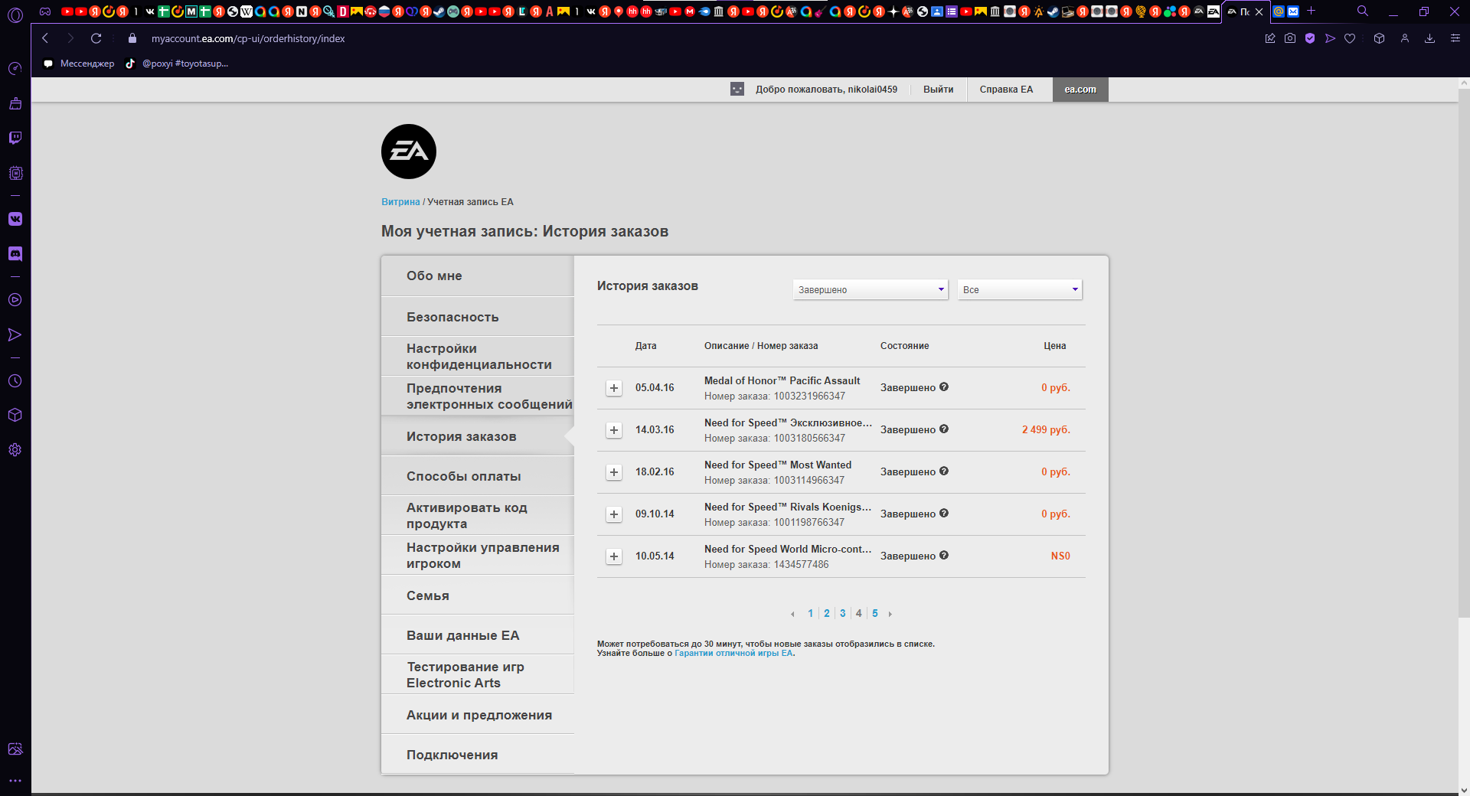This screenshot has width=1470, height=796.
Task: Open the toolbar Extensions cube icon
Action: [x=1379, y=38]
